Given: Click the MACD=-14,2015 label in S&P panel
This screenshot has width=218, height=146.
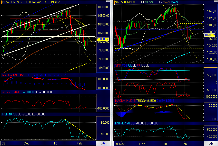Looking at the screenshot, I should [125, 101].
